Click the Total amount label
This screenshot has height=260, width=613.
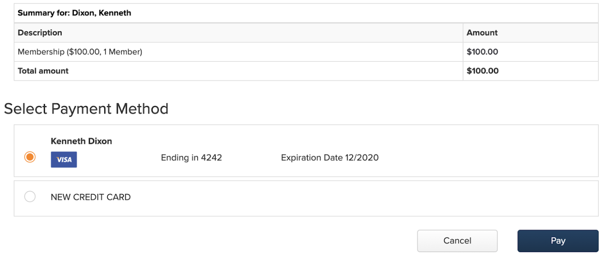click(43, 71)
